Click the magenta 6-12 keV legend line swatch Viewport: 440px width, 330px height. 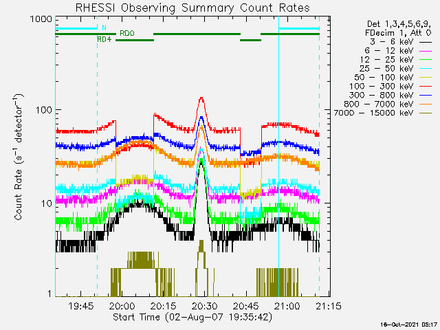coord(426,51)
